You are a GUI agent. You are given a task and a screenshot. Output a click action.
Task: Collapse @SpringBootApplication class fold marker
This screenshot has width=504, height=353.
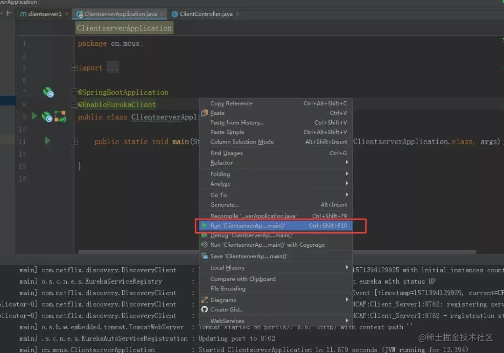coord(74,92)
